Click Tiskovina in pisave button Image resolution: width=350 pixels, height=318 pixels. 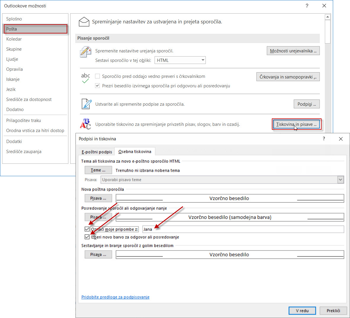pyautogui.click(x=296, y=124)
